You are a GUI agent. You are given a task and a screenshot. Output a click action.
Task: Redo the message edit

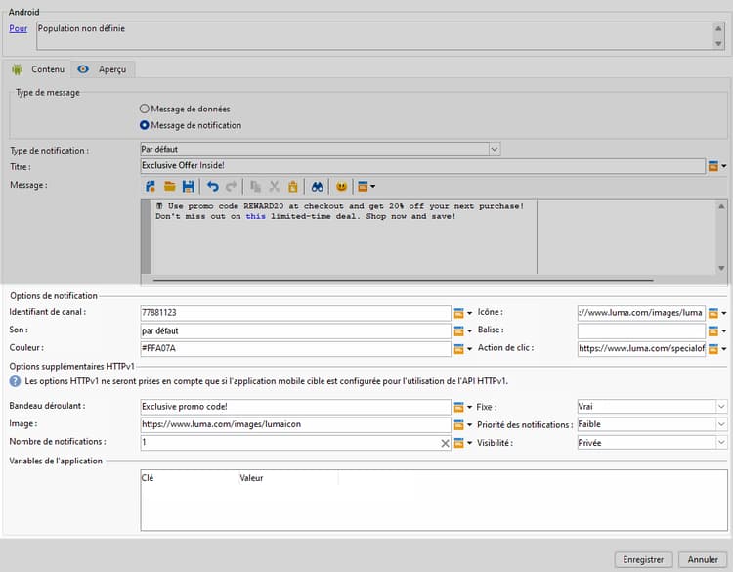pos(232,187)
